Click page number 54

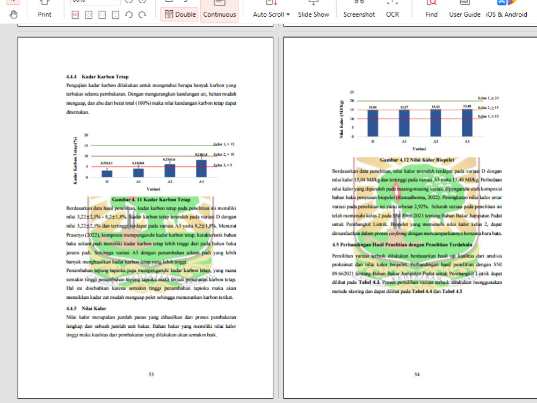[417, 375]
